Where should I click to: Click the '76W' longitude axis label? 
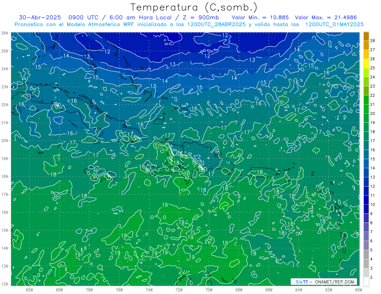coord(119,290)
